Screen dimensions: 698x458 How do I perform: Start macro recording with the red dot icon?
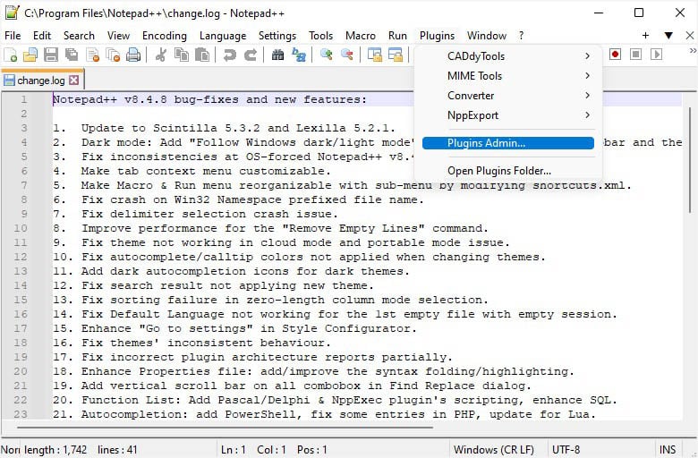click(x=615, y=55)
